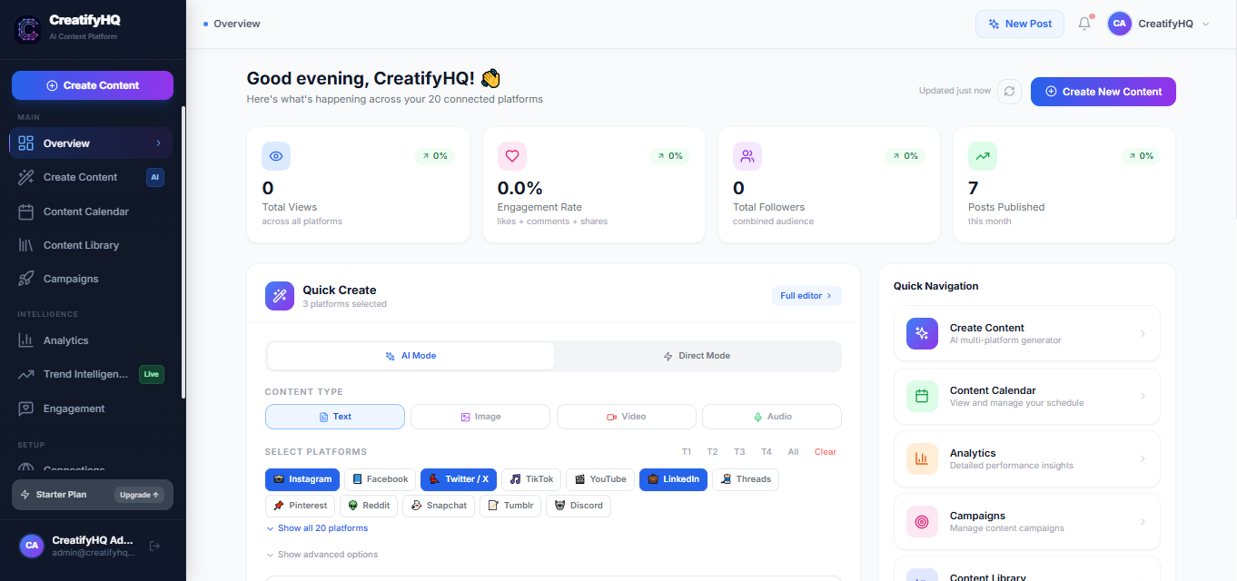Click the CreatifyHQ logo icon
This screenshot has height=581, width=1237.
pos(26,28)
